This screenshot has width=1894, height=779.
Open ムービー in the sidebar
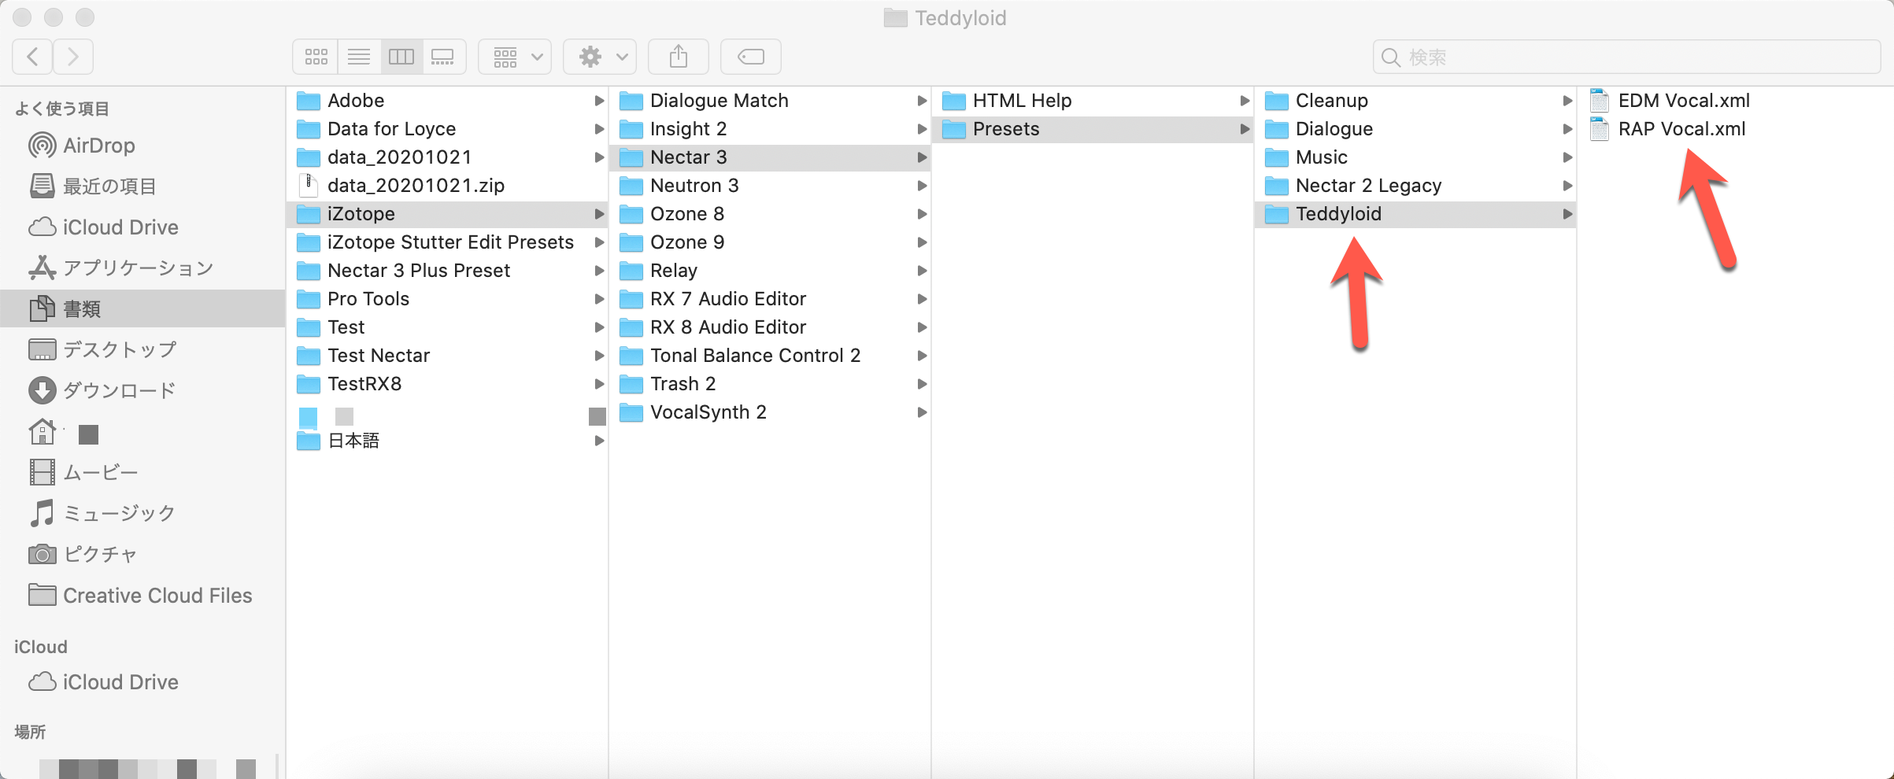142,472
